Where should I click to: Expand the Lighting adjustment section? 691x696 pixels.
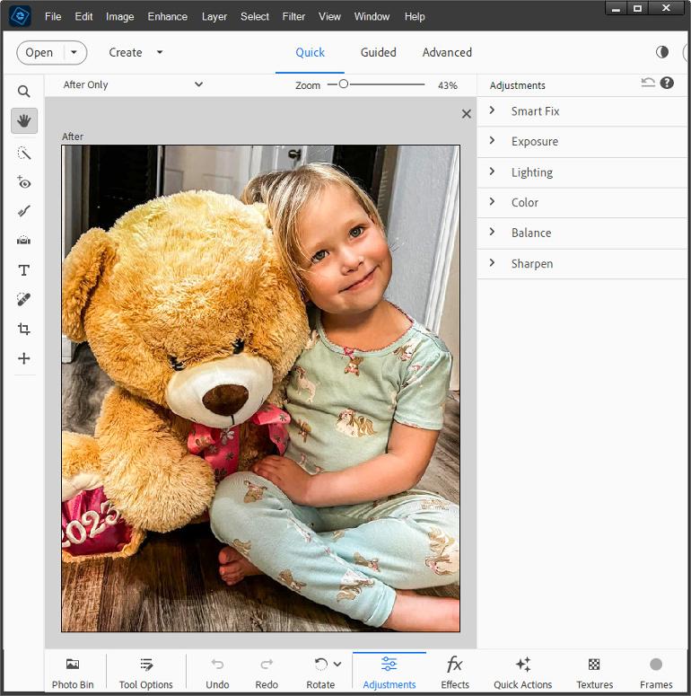[531, 172]
